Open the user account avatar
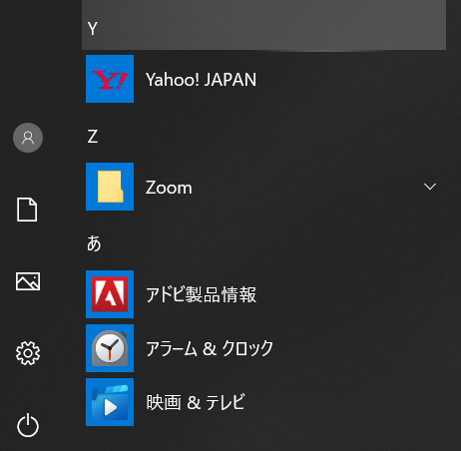The image size is (461, 451). (28, 138)
